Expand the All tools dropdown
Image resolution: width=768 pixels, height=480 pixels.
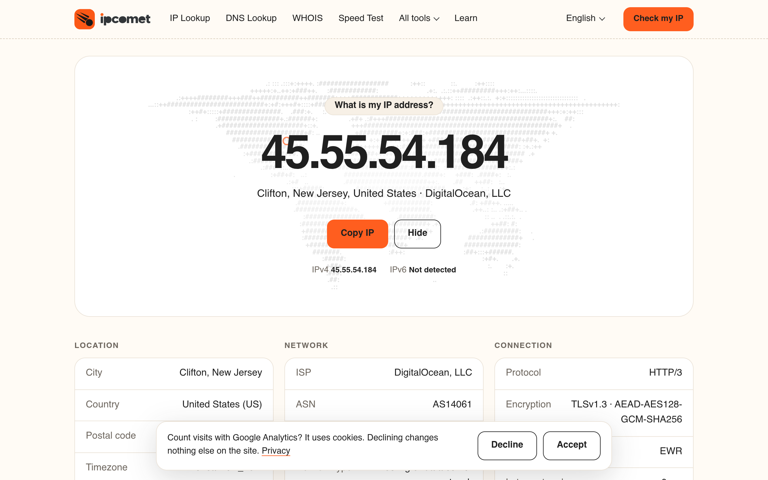click(x=419, y=18)
